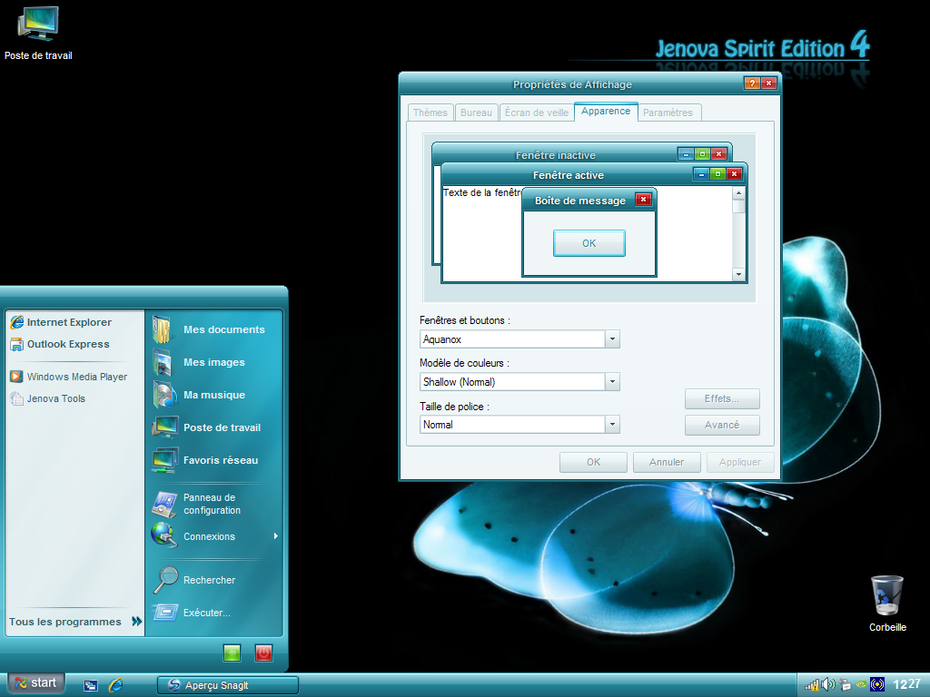Click the Avancé button
The image size is (930, 697).
tap(722, 425)
